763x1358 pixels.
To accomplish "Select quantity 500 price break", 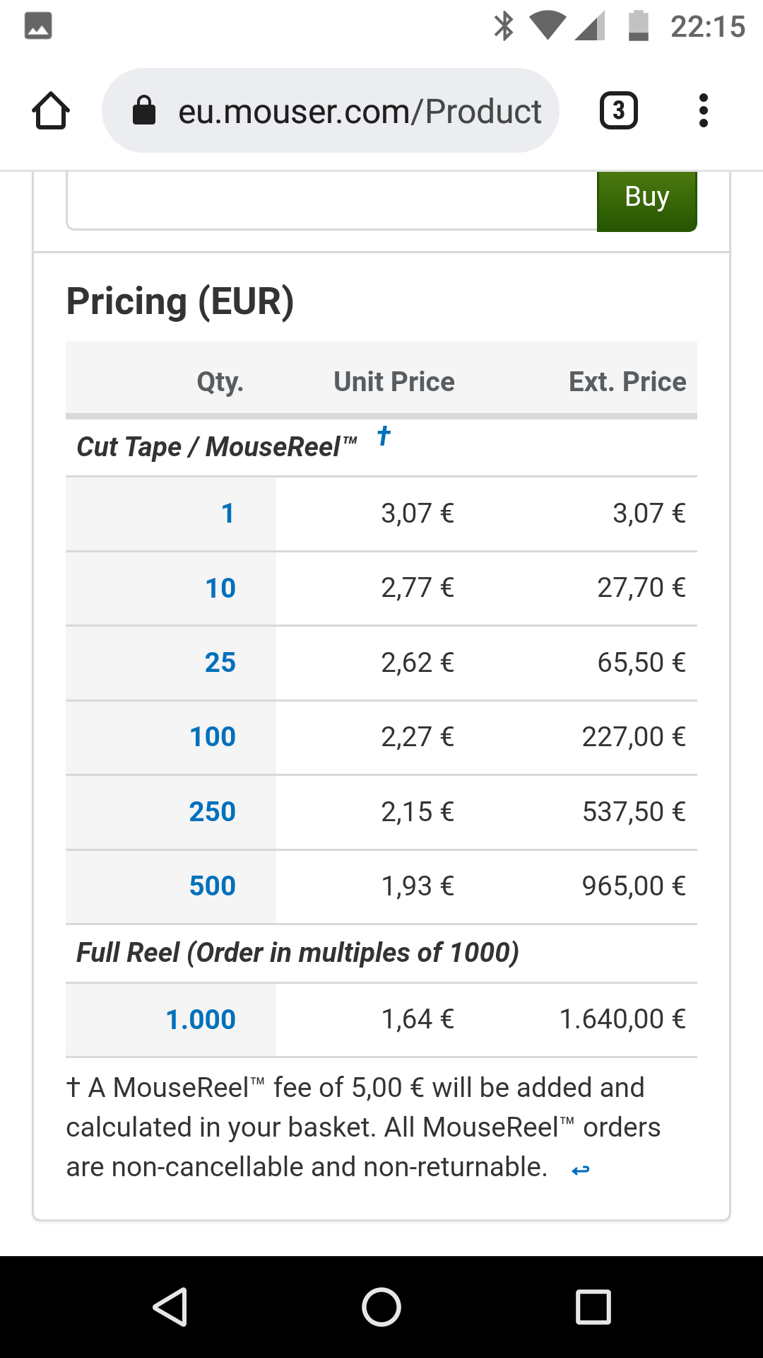I will (x=213, y=886).
